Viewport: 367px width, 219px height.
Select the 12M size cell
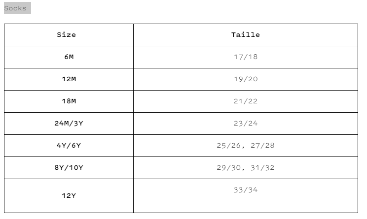pyautogui.click(x=69, y=79)
